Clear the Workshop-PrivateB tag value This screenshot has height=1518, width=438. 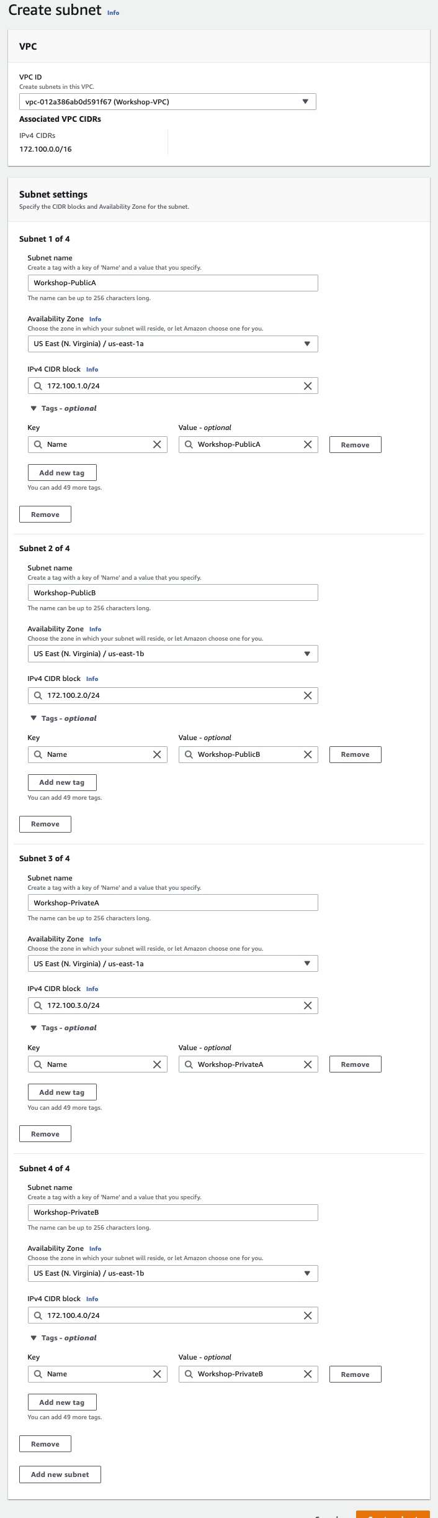coord(308,1374)
